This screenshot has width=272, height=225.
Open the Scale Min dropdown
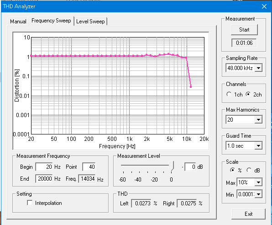(258, 194)
